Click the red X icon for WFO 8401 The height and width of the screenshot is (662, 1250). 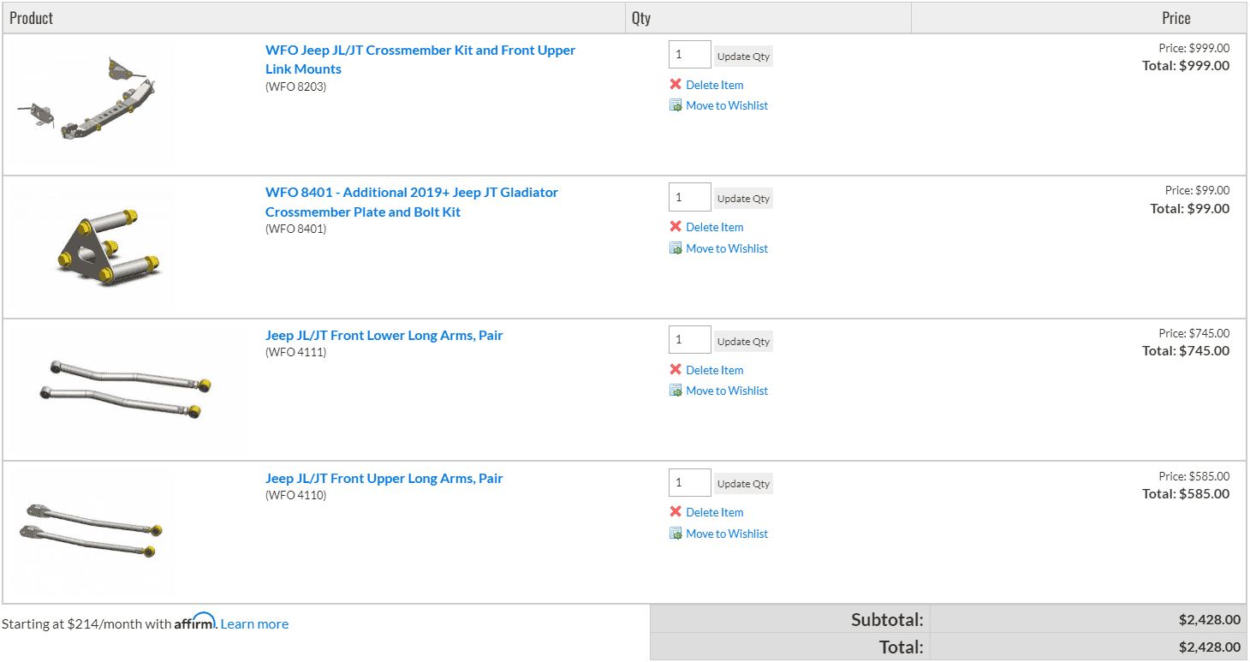coord(676,226)
